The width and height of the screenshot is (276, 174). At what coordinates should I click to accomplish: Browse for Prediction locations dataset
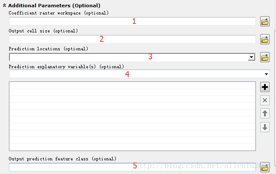265,57
